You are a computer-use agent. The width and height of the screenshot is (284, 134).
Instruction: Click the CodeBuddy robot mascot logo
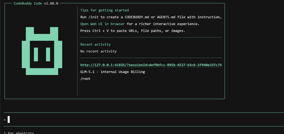(x=42, y=51)
